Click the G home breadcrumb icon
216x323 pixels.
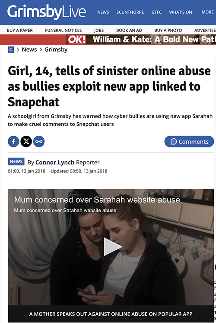[11, 50]
